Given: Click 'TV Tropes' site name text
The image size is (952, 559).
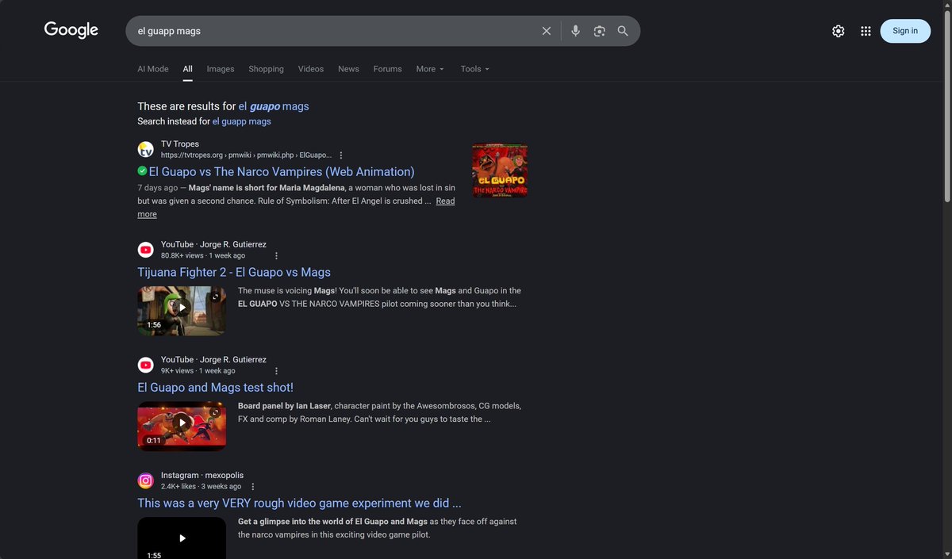Looking at the screenshot, I should pyautogui.click(x=180, y=144).
